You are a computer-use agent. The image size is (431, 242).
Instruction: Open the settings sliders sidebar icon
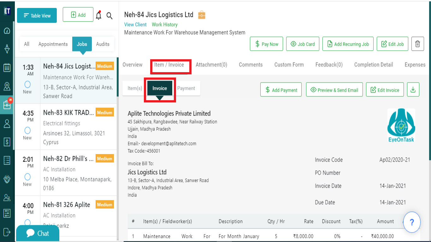(x=7, y=213)
